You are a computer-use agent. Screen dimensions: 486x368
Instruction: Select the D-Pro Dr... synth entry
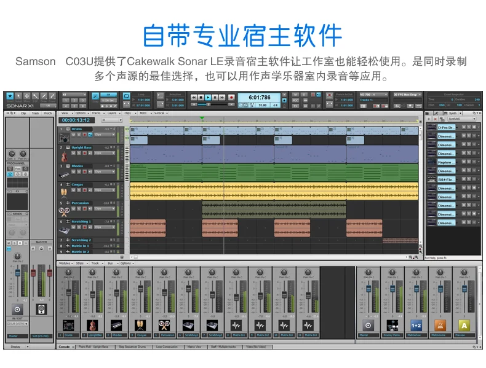click(446, 128)
